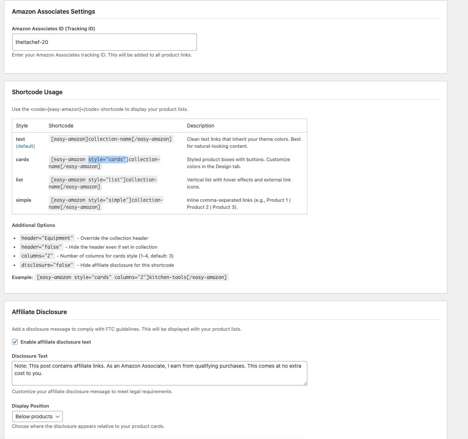The width and height of the screenshot is (468, 439).
Task: Click the kitchen-tools example shortcode
Action: 132,277
